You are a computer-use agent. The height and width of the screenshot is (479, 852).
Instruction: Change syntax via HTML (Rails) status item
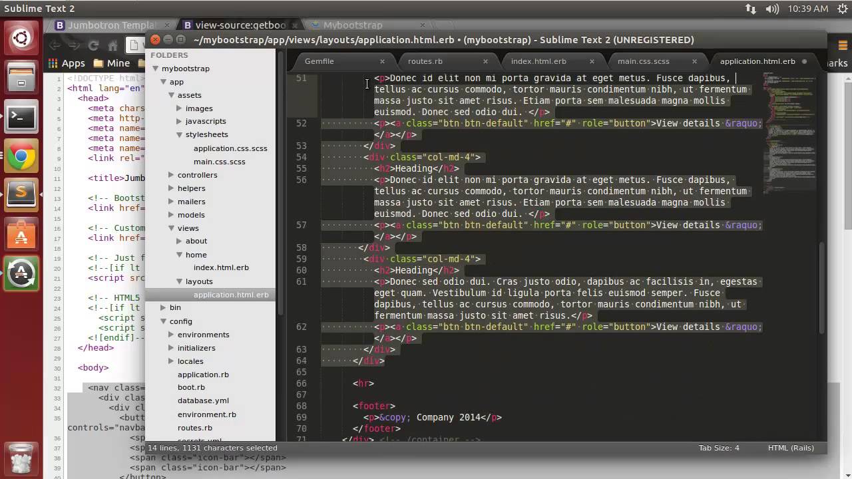point(791,448)
